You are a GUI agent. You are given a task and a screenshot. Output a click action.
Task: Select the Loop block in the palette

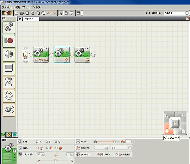point(9,95)
